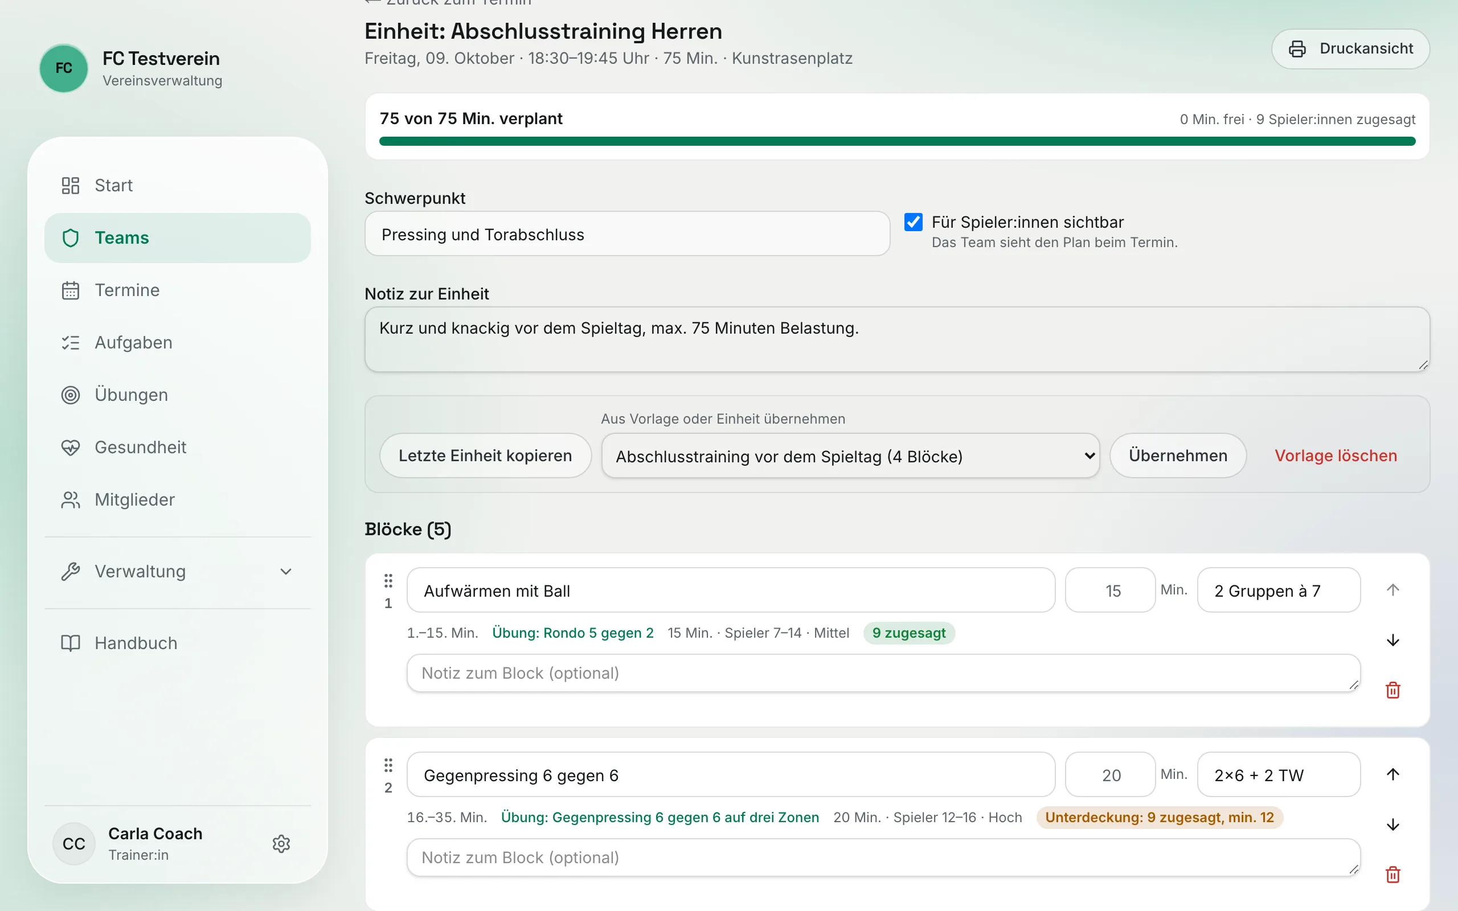Click 'Unterdeckung: 9 zugesagt, min. 12' warning

[x=1159, y=817]
